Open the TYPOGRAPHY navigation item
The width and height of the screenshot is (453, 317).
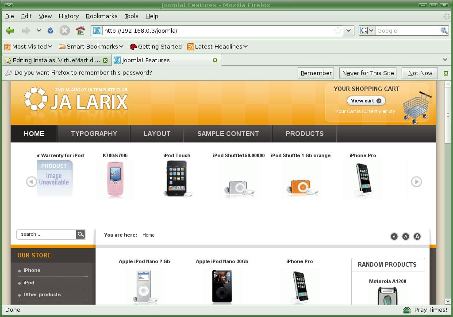(94, 133)
